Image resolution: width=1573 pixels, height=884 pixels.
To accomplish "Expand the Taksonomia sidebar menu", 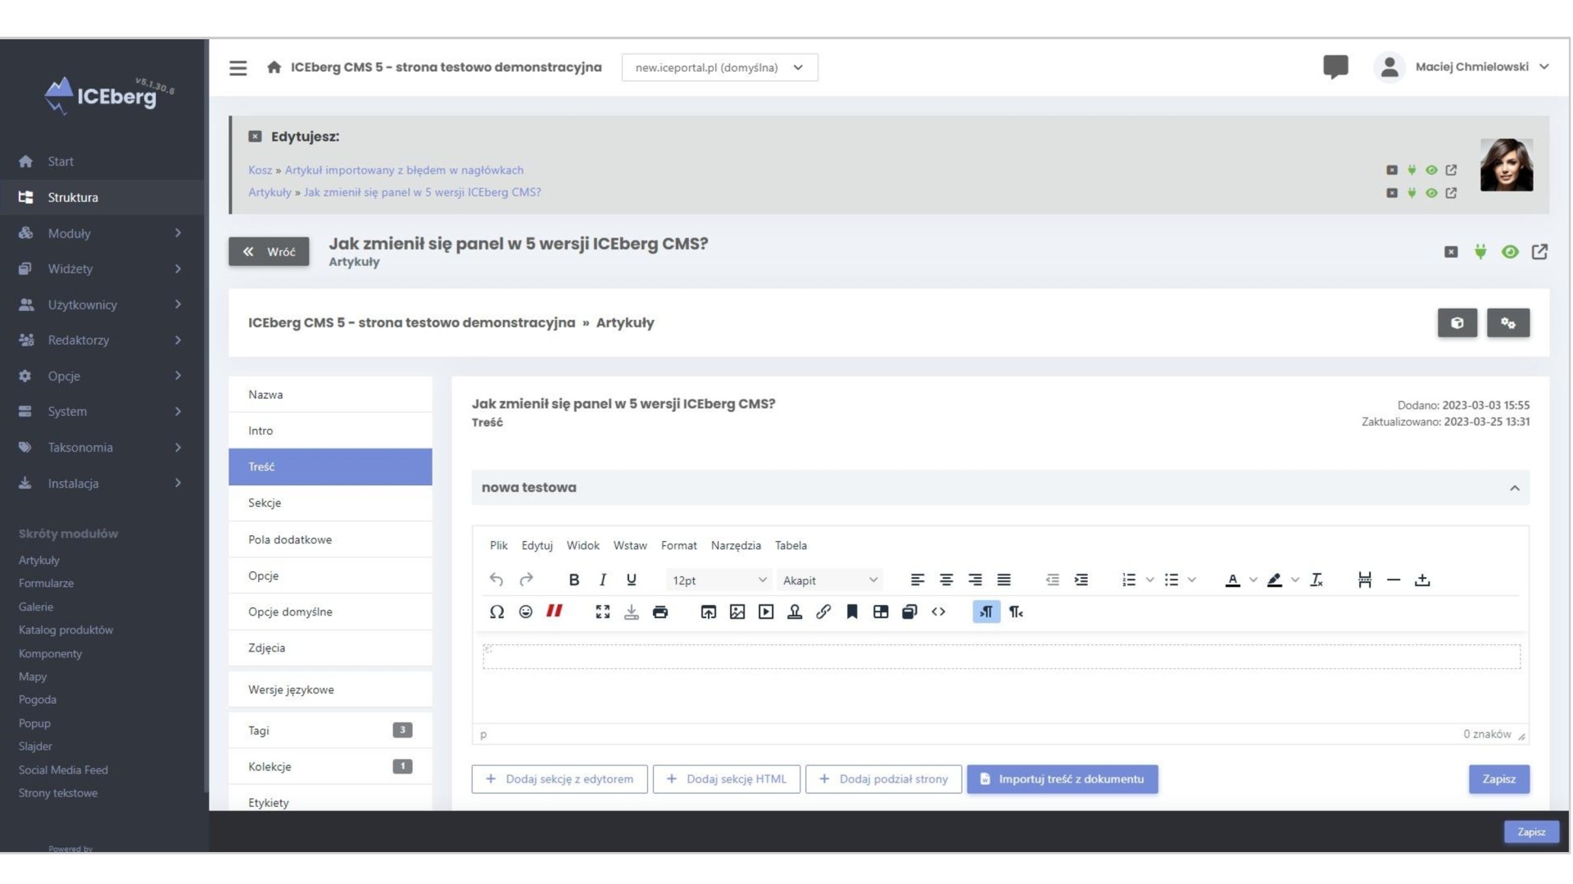I will point(102,447).
